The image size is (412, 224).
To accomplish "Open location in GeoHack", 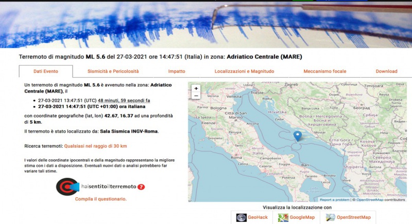I will coord(252,218).
